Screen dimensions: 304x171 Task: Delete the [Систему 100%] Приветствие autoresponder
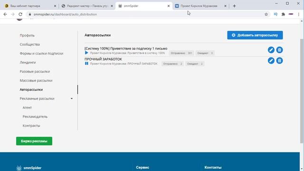pyautogui.click(x=279, y=50)
